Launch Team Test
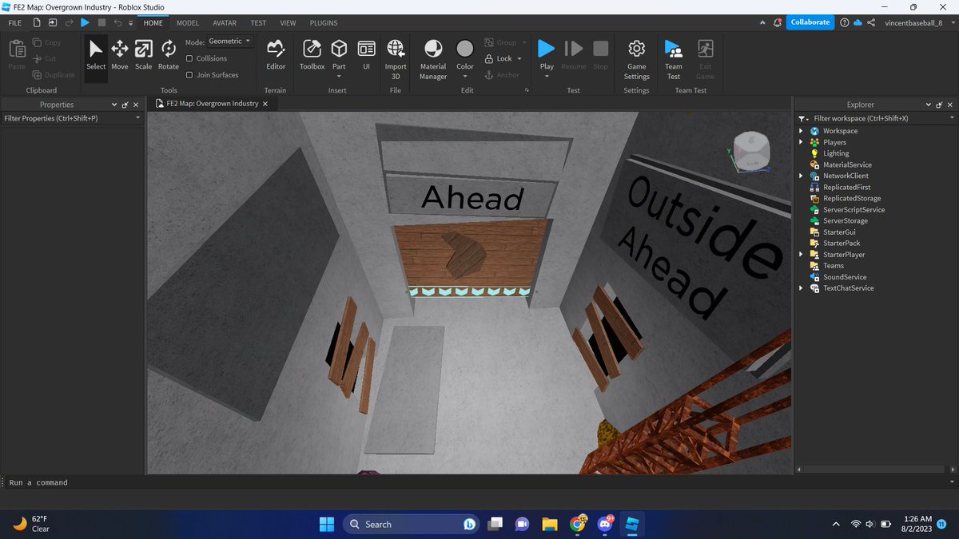This screenshot has height=539, width=959. (674, 60)
